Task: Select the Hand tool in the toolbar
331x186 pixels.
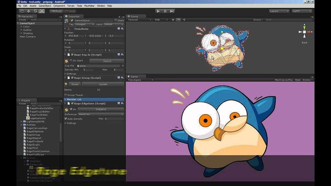Action: tap(22, 11)
